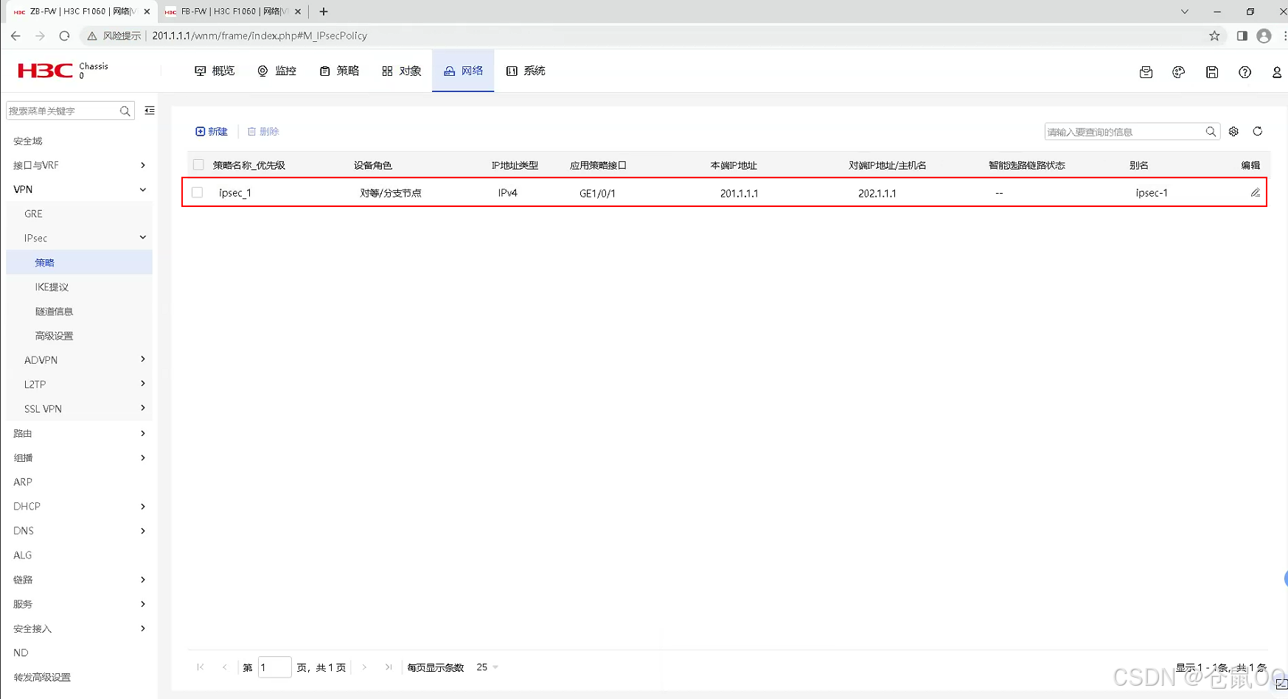Image resolution: width=1288 pixels, height=699 pixels.
Task: Click the 删除 (Delete) button
Action: (263, 131)
